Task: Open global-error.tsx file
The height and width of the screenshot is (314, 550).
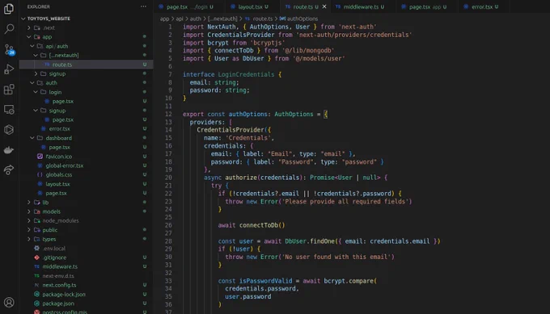Action: (x=86, y=165)
